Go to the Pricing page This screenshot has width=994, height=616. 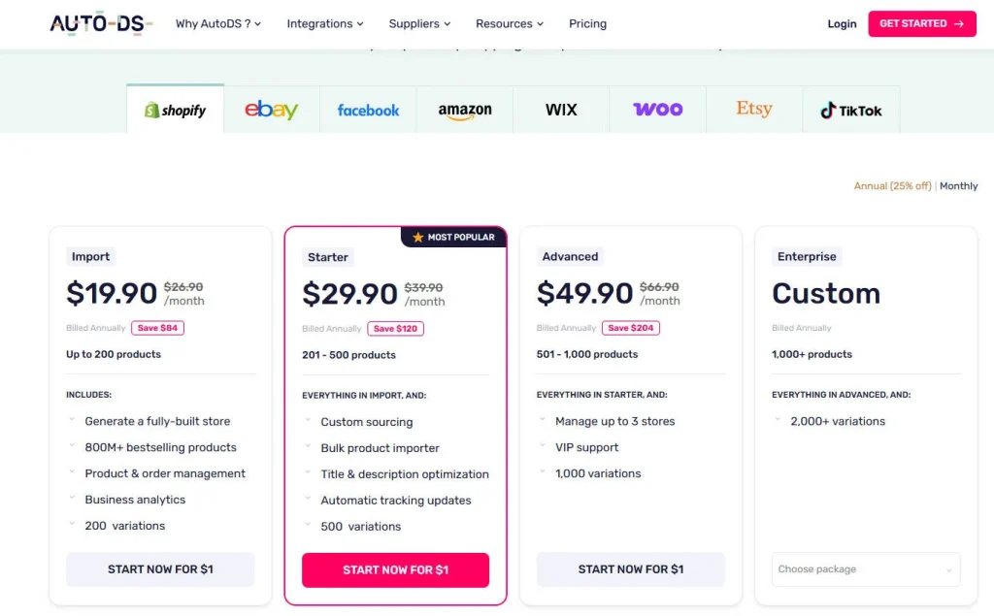coord(587,24)
